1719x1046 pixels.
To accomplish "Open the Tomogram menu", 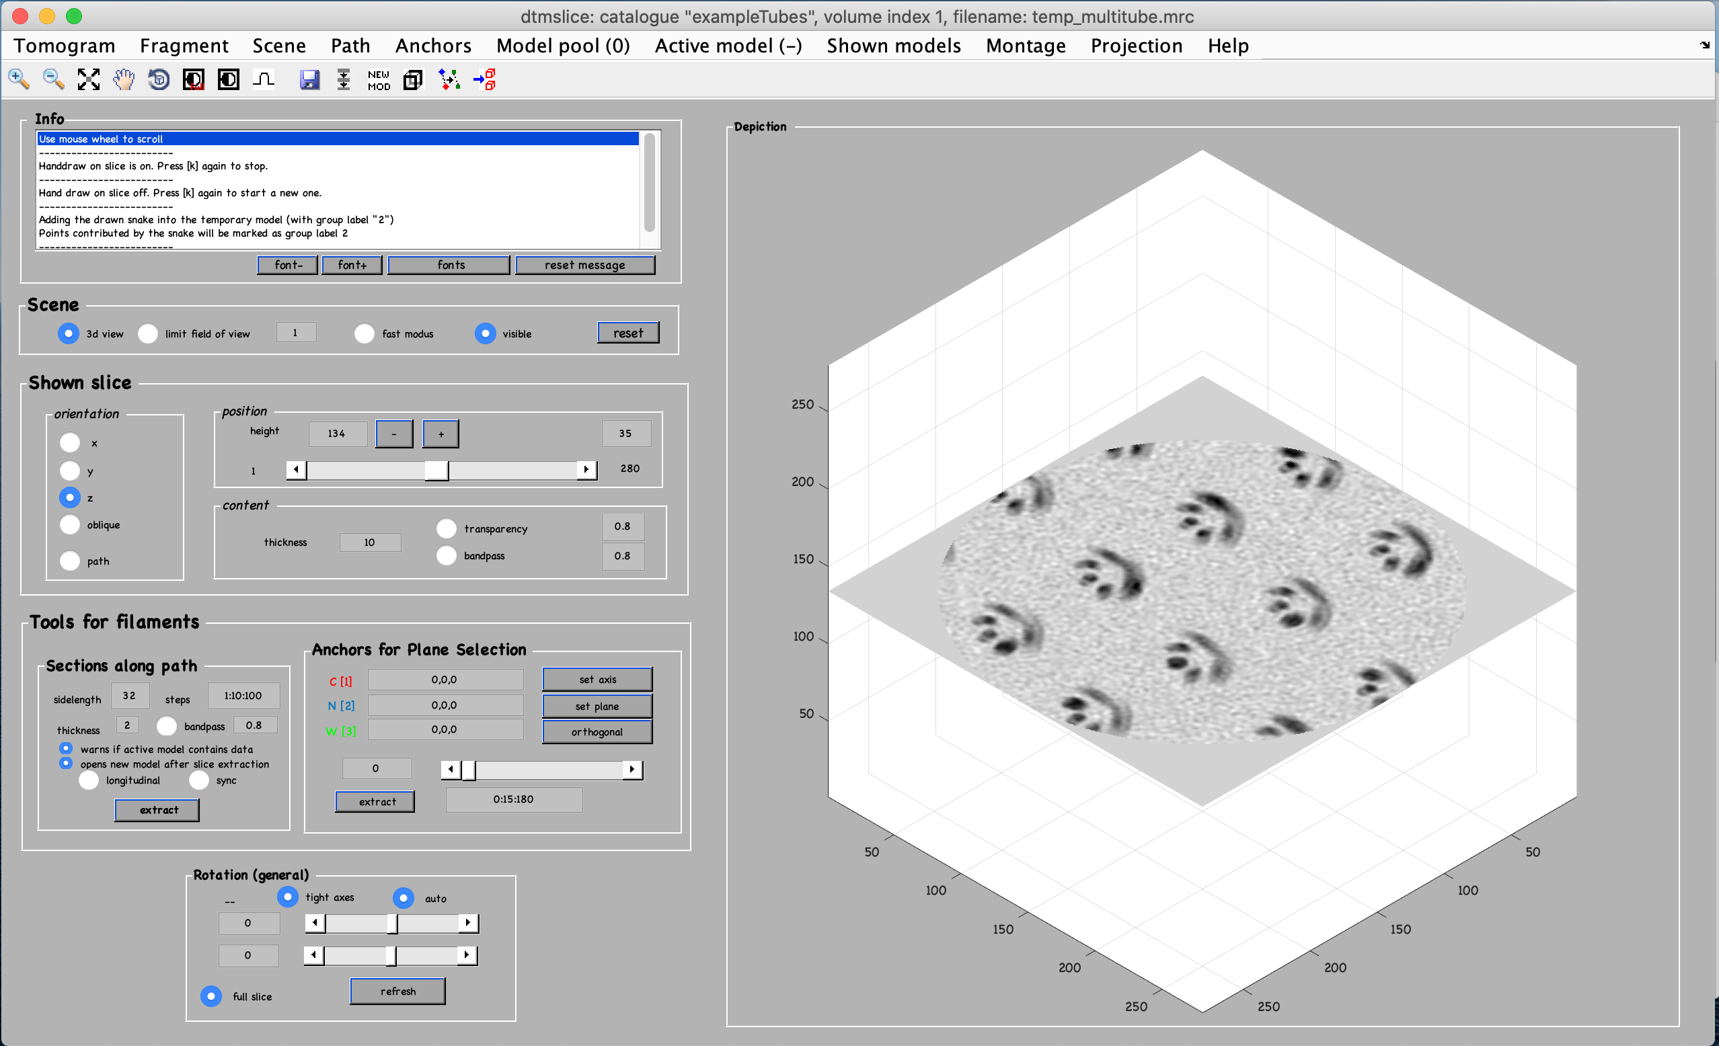I will 64,45.
